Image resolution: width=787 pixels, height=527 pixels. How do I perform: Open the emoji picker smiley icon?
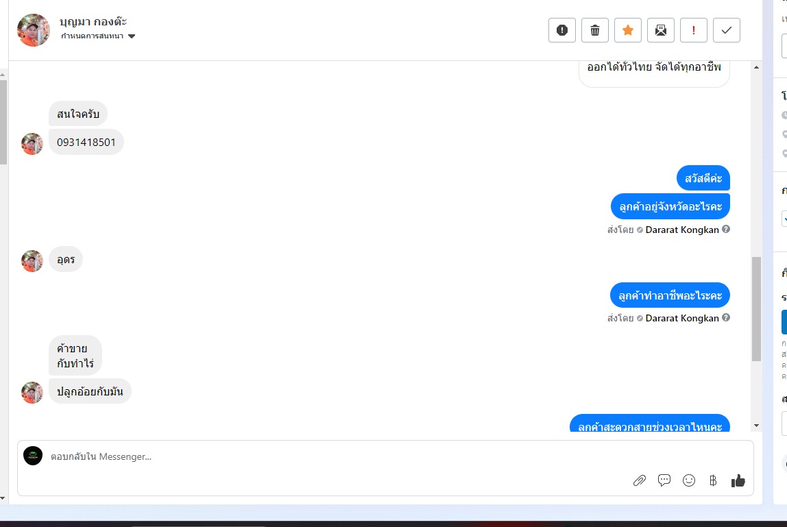tap(688, 481)
